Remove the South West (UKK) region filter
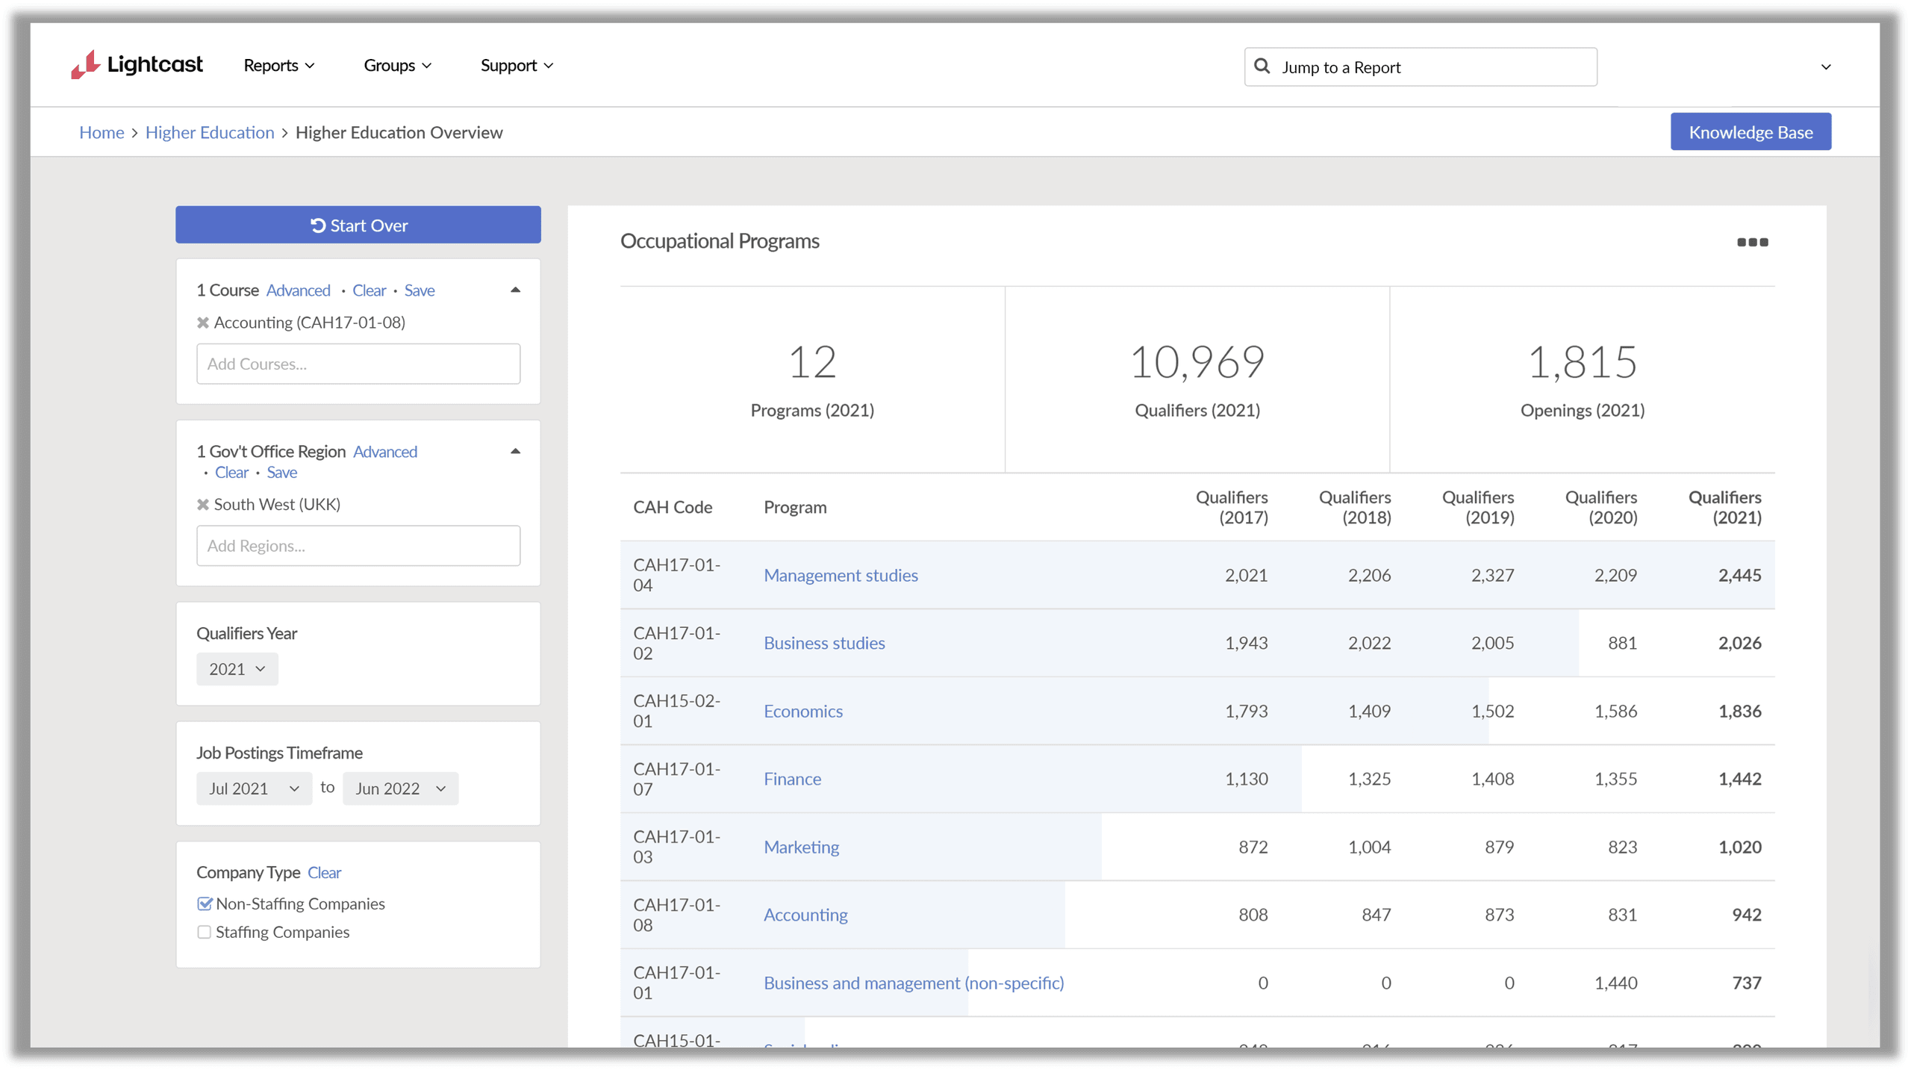This screenshot has width=1911, height=1073. point(202,505)
